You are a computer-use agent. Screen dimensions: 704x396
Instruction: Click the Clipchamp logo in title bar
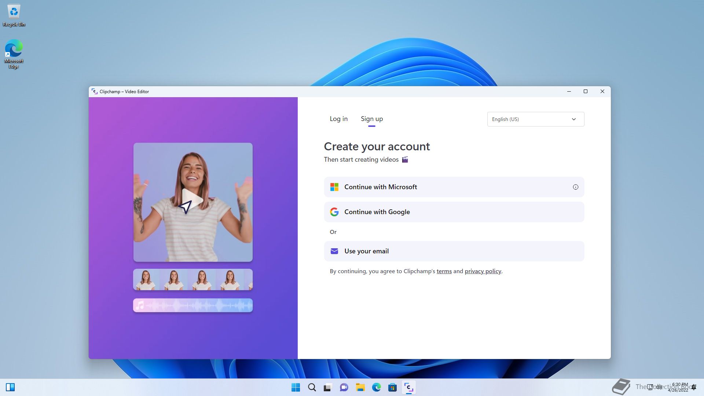[x=94, y=91]
